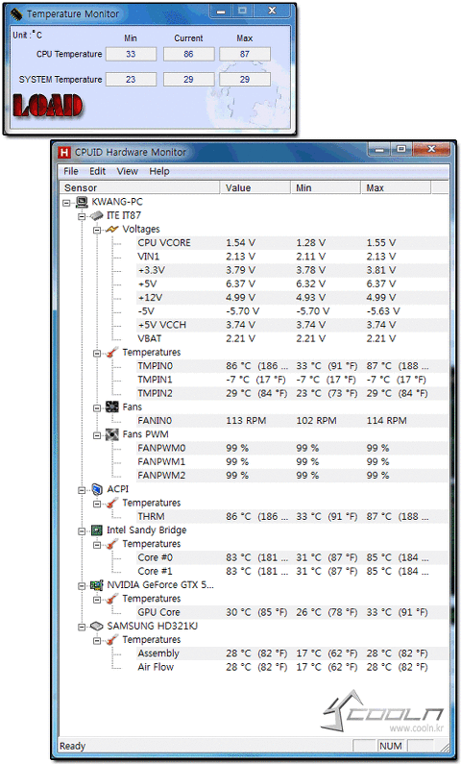This screenshot has width=461, height=764.
Task: Select the NVIDIA GeForce GTX graphics card icon
Action: pos(97,584)
